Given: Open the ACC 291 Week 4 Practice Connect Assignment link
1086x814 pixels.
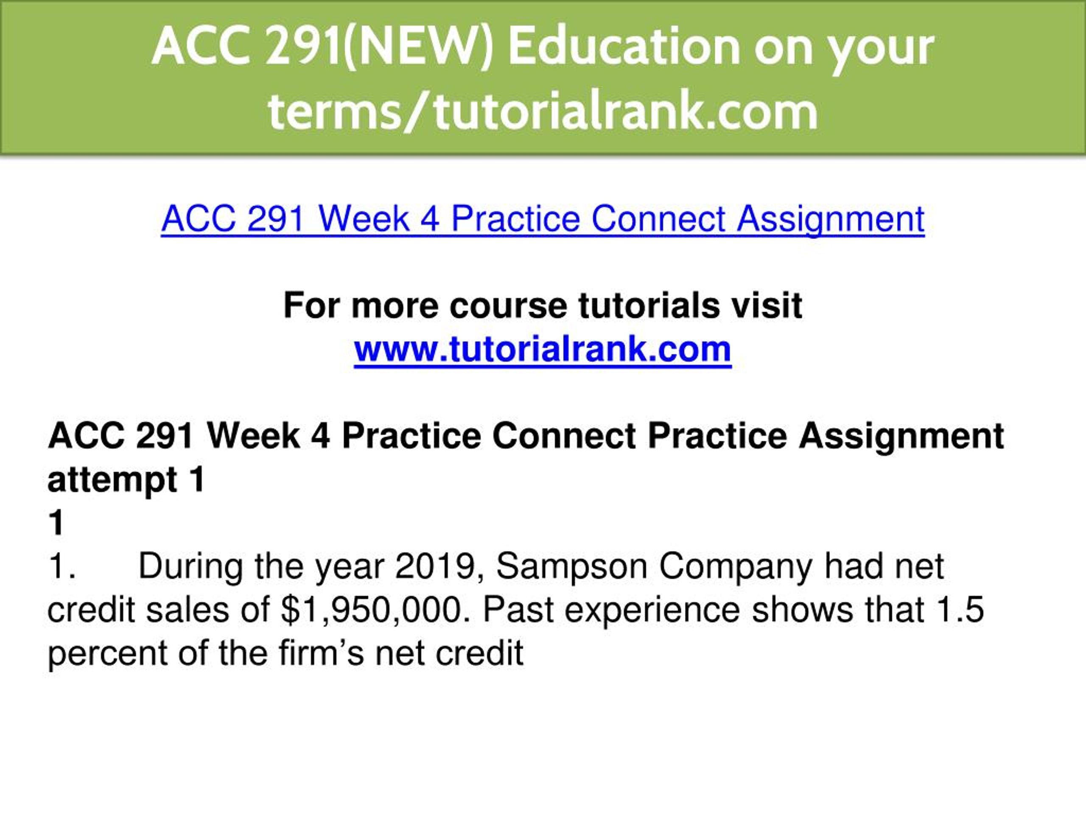Looking at the screenshot, I should [x=543, y=219].
